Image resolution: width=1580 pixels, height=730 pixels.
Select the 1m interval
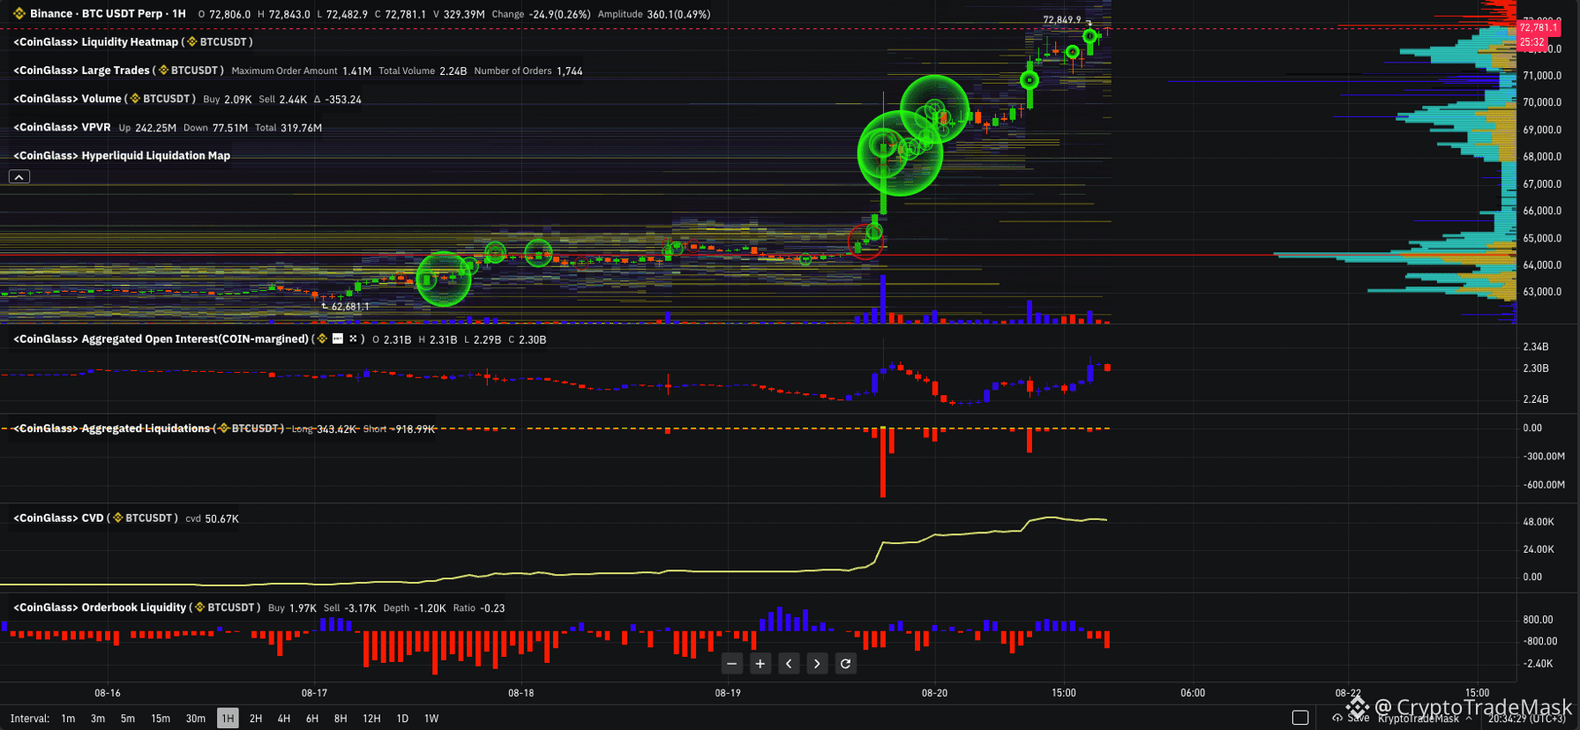pos(68,719)
